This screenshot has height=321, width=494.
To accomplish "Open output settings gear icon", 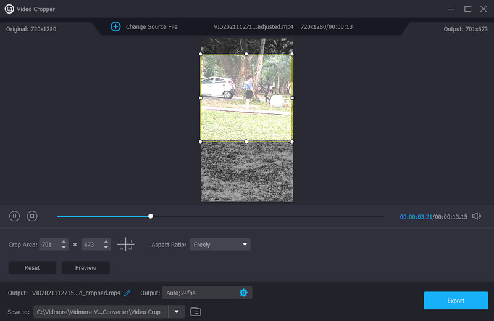I will tap(243, 293).
